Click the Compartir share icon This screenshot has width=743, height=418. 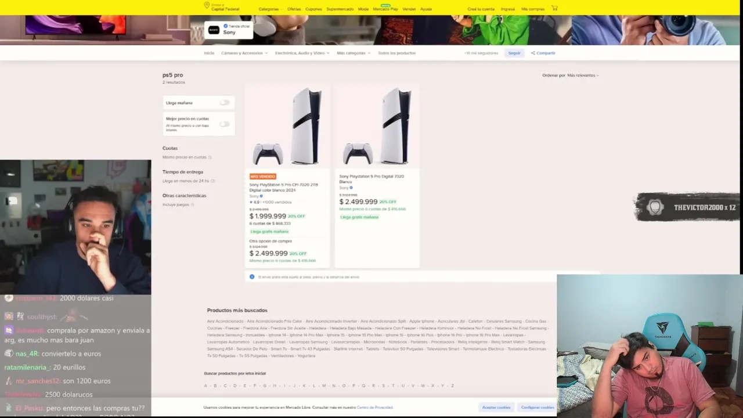click(533, 53)
